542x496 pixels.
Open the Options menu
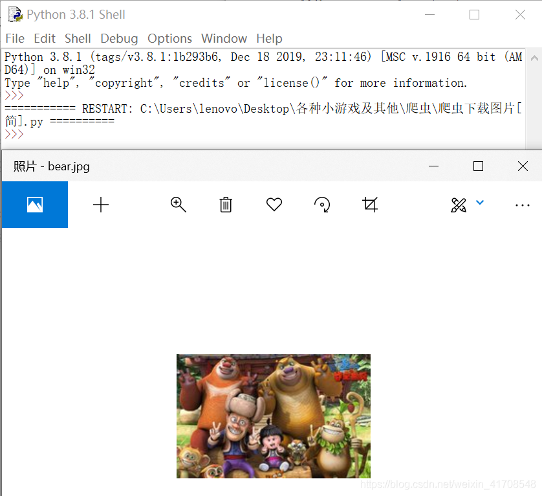(x=169, y=38)
